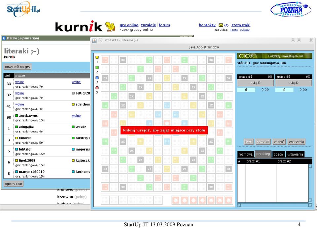The image size is (317, 228).
Task: Click the zaproś button
Action: (279, 142)
